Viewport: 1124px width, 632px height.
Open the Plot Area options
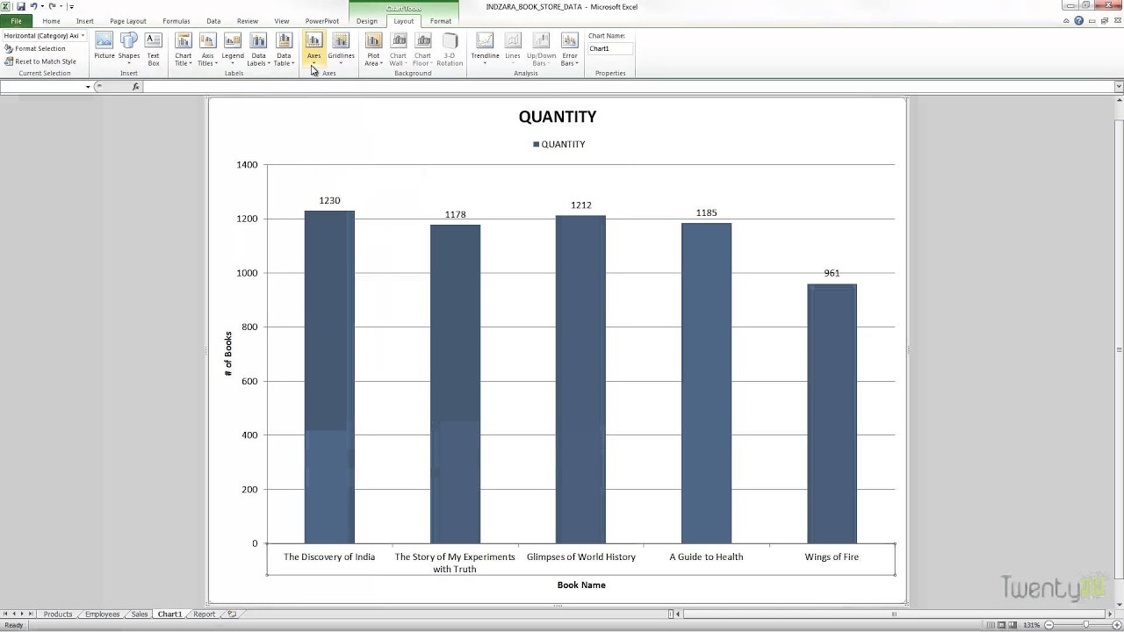coord(373,49)
